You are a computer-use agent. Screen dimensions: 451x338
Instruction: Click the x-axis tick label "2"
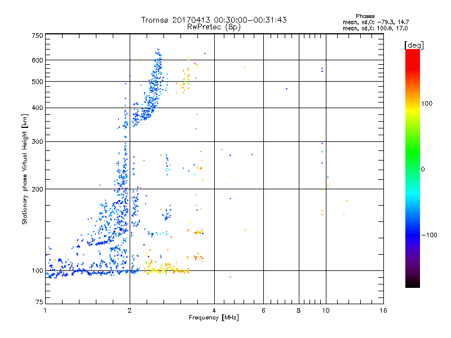click(130, 310)
